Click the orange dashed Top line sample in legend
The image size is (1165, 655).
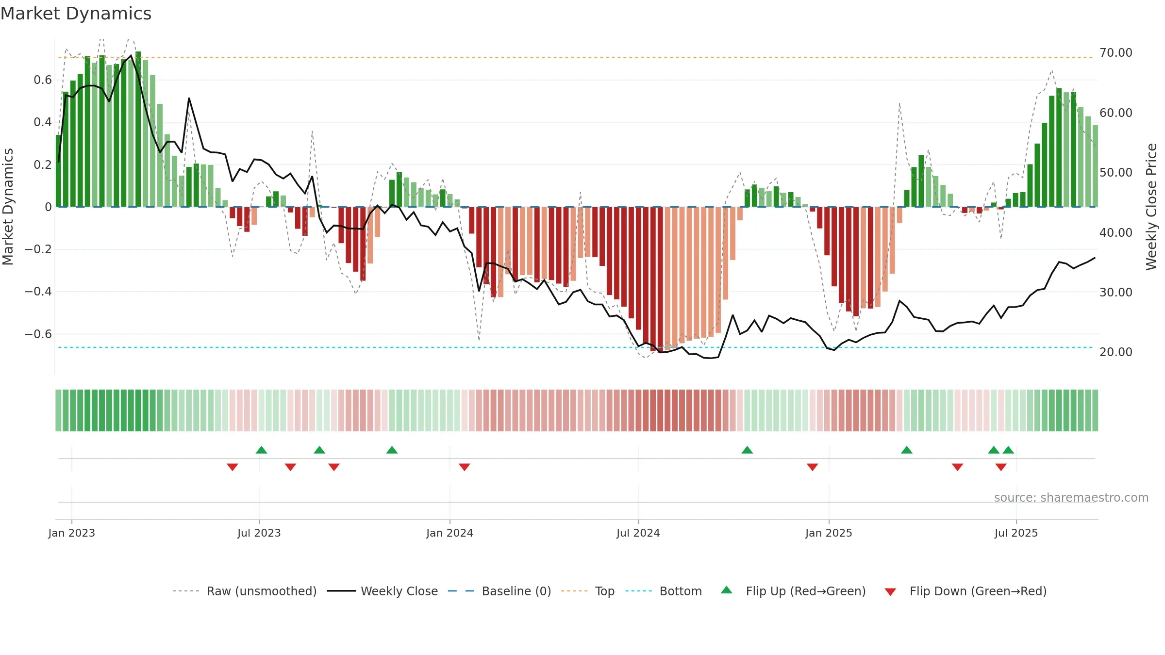tap(574, 591)
